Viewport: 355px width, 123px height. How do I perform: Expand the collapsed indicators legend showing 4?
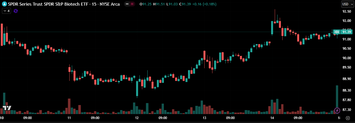pos(6,11)
